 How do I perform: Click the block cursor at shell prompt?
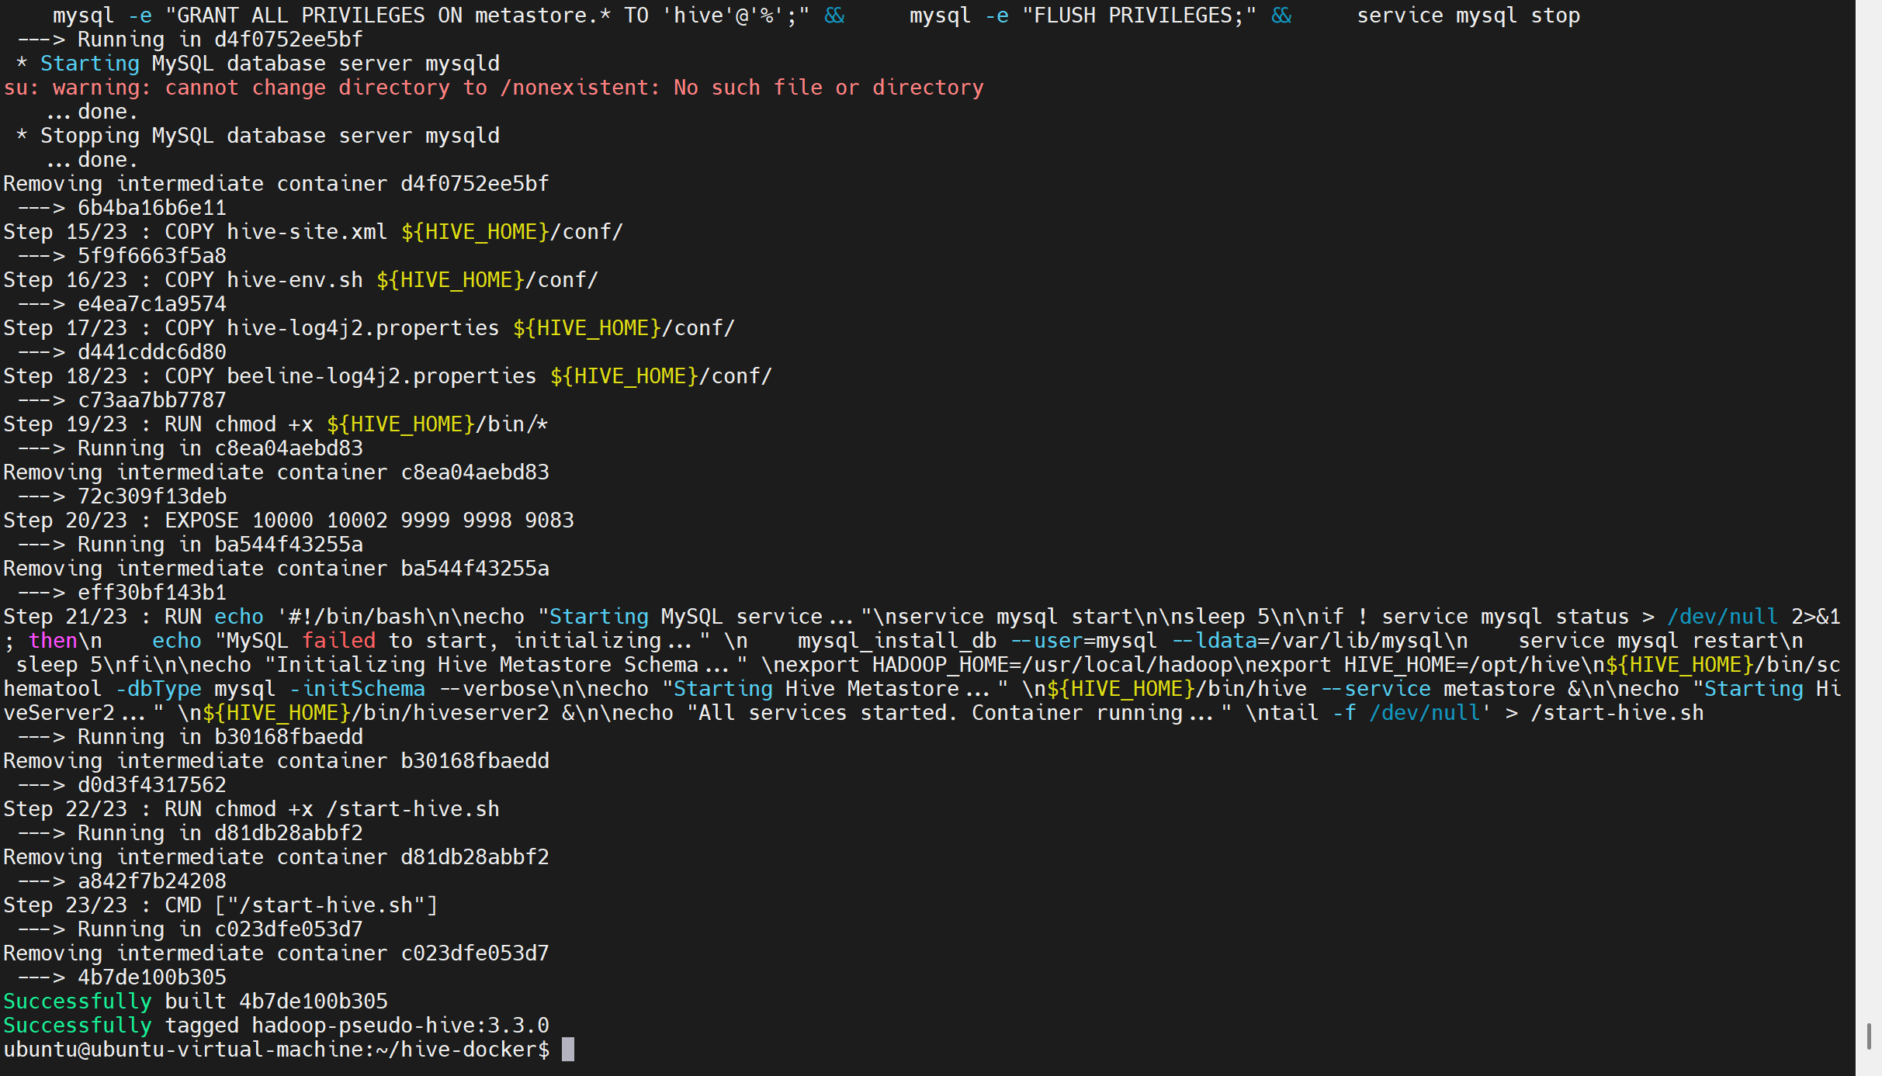568,1050
